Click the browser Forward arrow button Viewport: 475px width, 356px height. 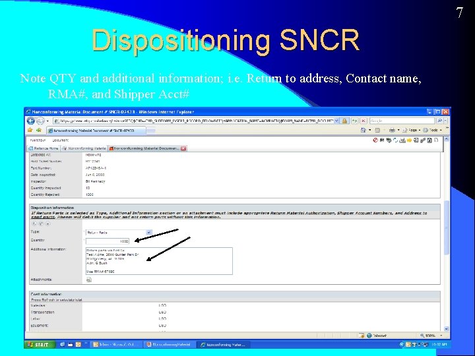[x=40, y=121]
